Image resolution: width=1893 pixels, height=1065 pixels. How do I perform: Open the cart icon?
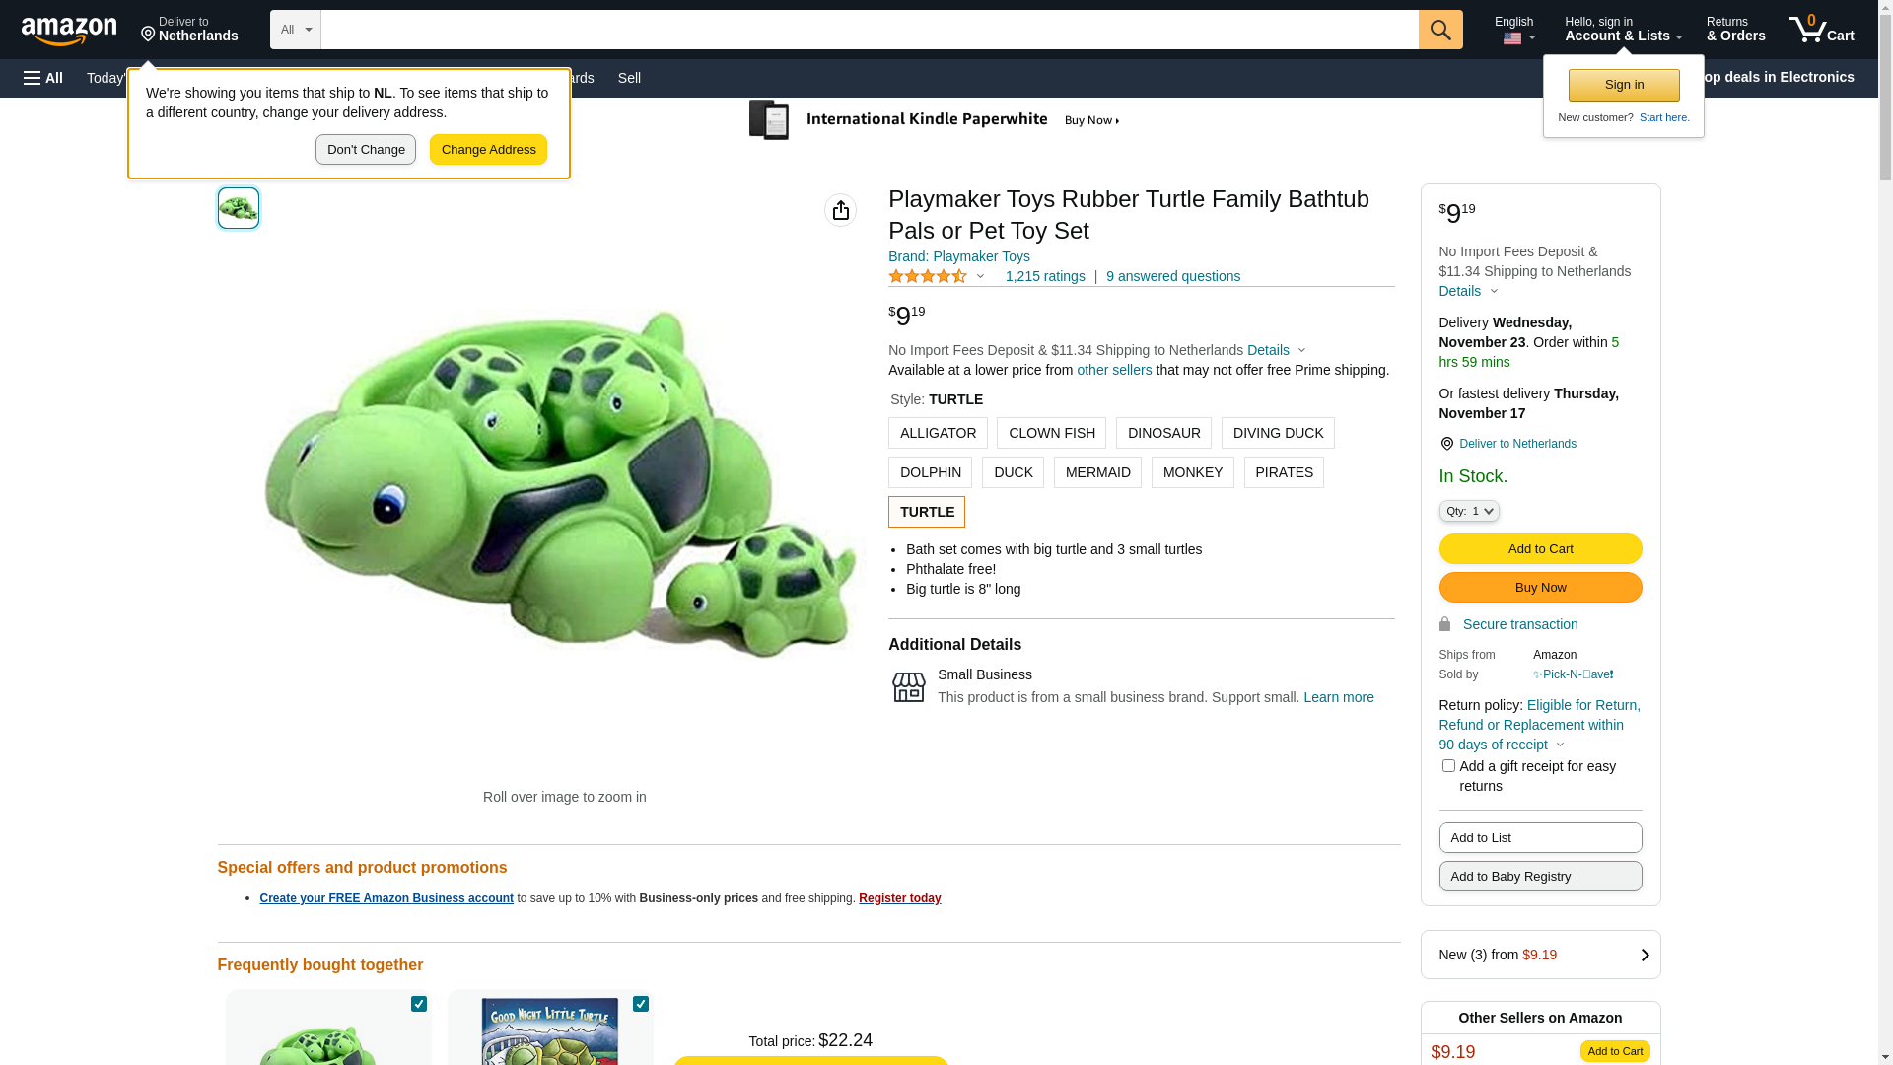[1821, 30]
